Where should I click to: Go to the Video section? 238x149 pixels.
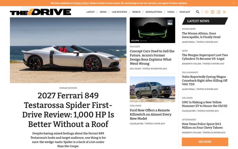[171, 12]
